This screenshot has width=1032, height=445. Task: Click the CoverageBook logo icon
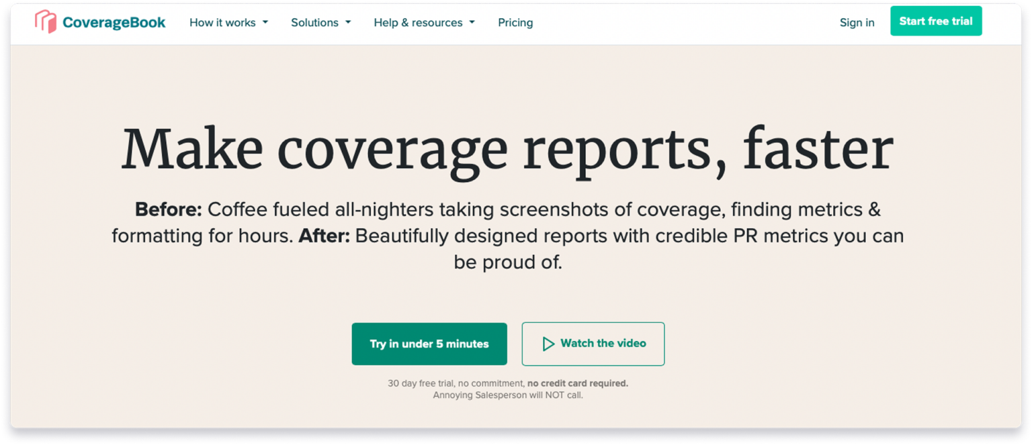pyautogui.click(x=44, y=21)
